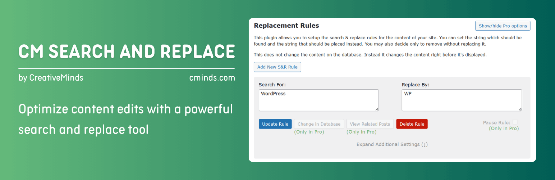Click '(Only in Pro)' under View Related Posts
The image size is (555, 180).
tap(362, 132)
